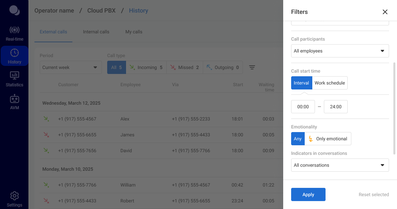The image size is (397, 209).
Task: Open Settings from the sidebar gear
Action: tap(14, 199)
